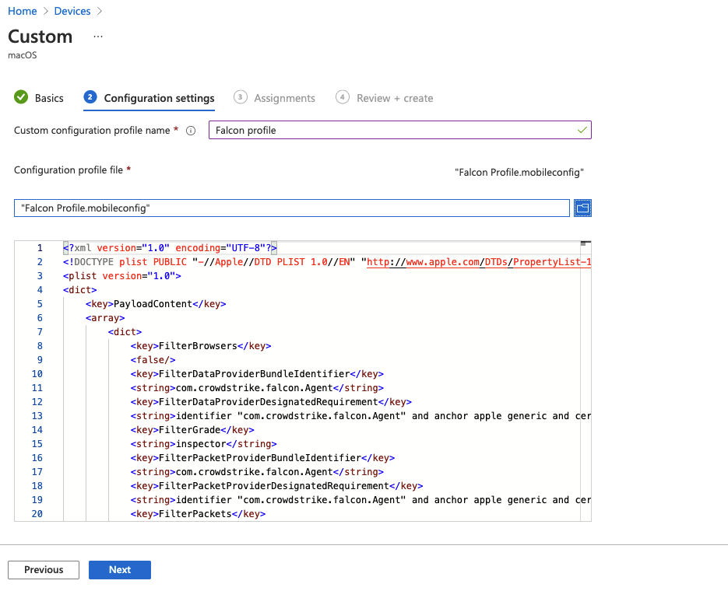Click FilterGrade key line

[192, 430]
